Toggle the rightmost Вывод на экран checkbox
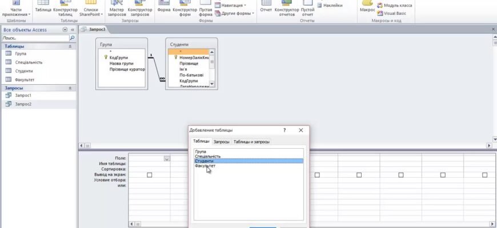The image size is (497, 228). click(484, 175)
